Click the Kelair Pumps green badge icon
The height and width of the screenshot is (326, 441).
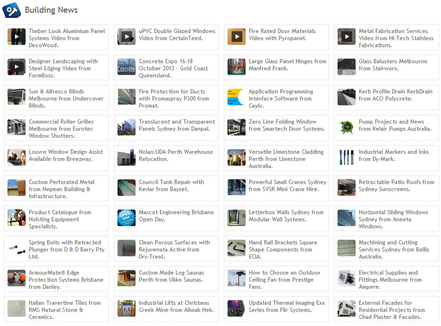(347, 127)
